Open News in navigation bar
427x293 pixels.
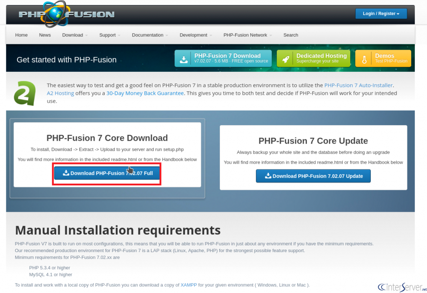[45, 35]
